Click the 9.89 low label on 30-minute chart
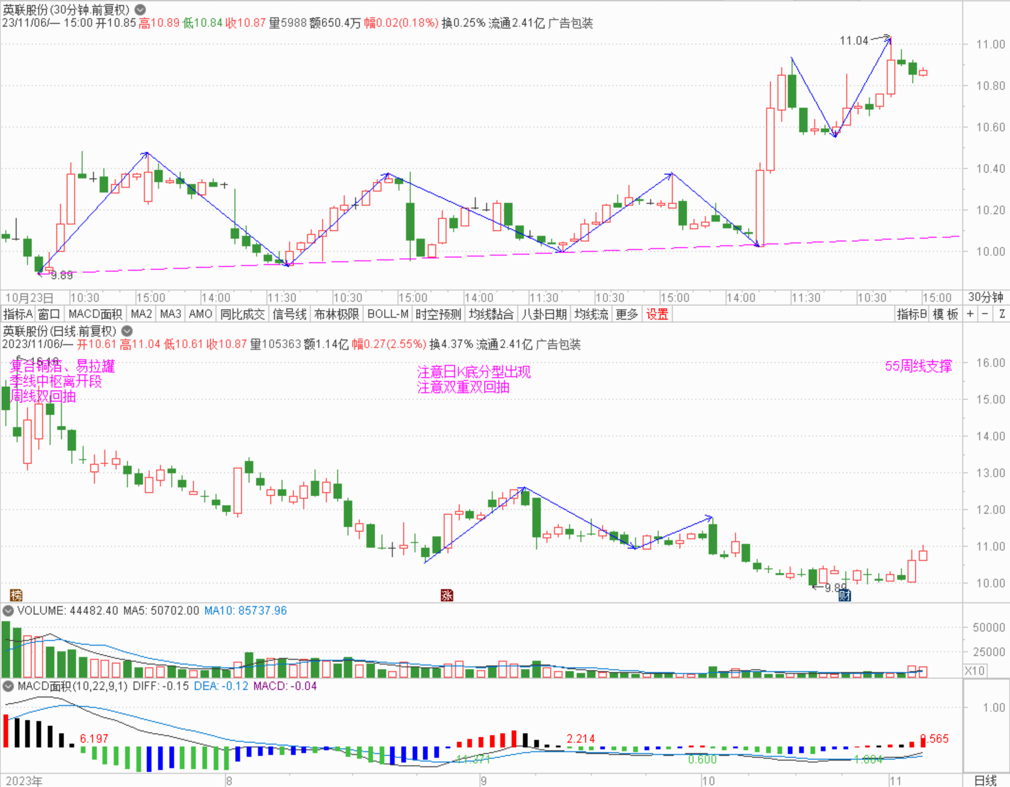 tap(62, 275)
